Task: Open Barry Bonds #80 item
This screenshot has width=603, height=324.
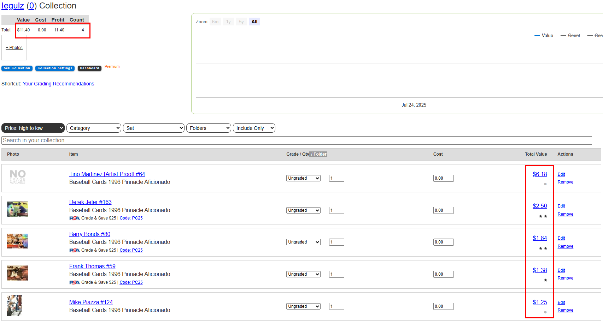Action: [90, 234]
